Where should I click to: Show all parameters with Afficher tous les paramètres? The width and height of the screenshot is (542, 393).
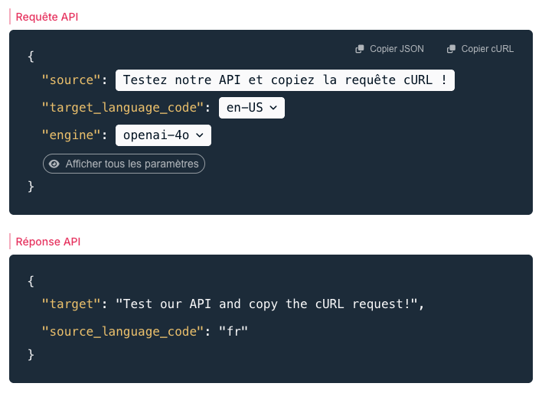click(x=124, y=164)
